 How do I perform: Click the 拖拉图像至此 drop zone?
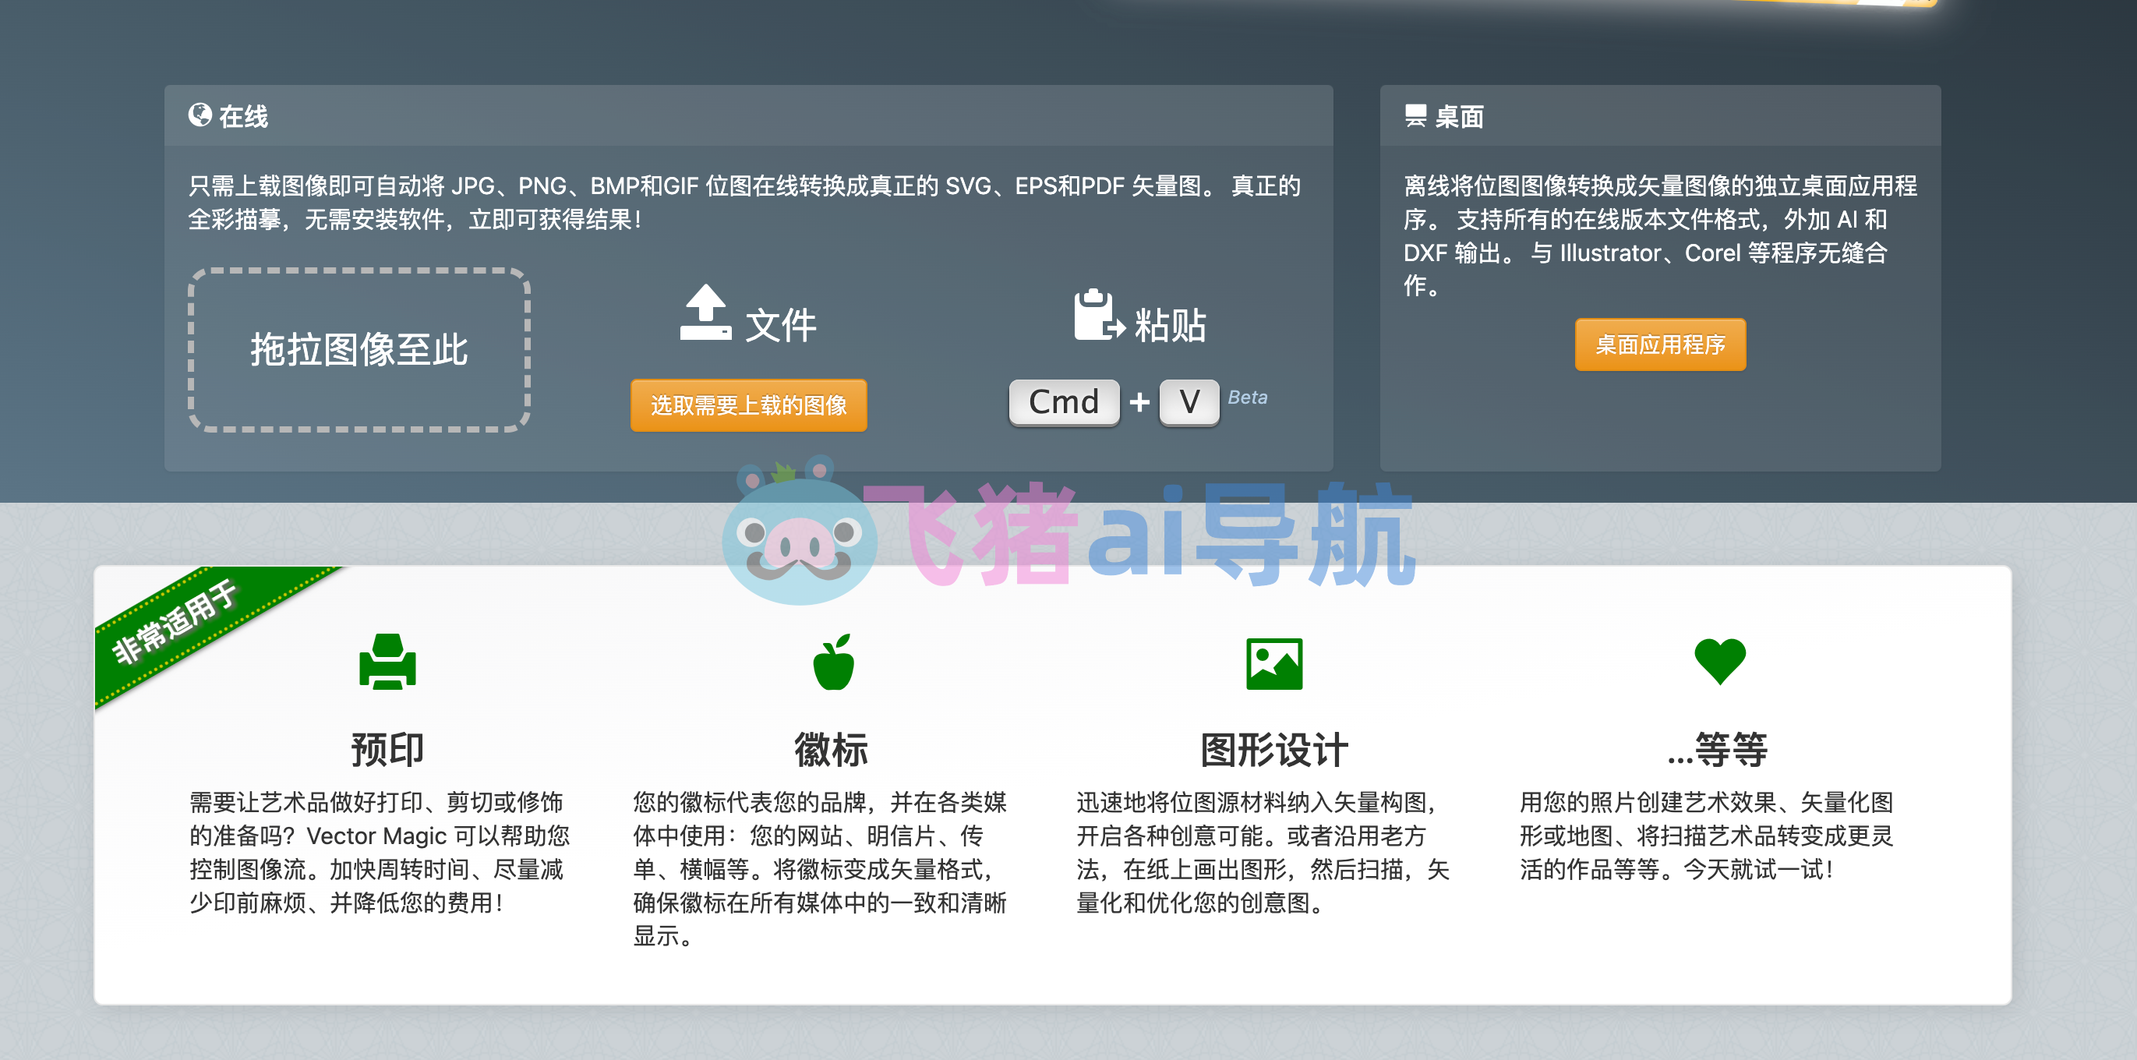[x=359, y=349]
